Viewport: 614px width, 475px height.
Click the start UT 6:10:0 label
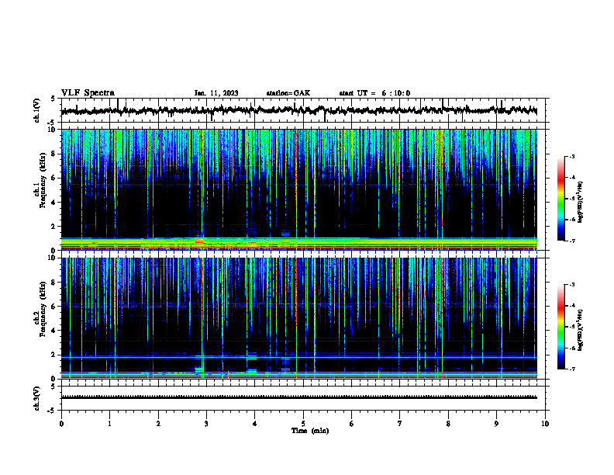pyautogui.click(x=374, y=93)
